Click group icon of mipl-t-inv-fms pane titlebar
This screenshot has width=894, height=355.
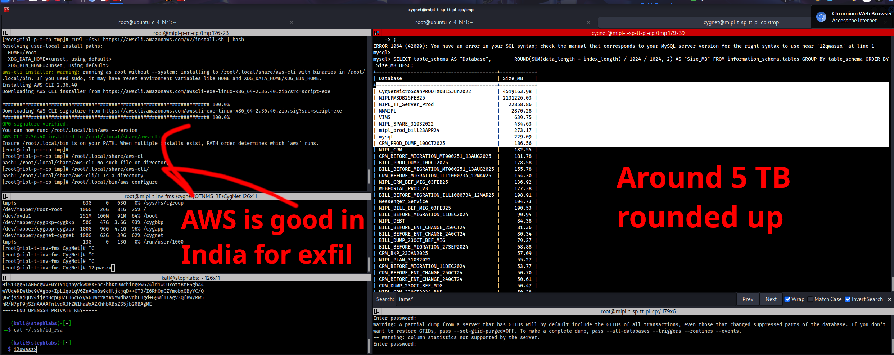click(x=5, y=196)
